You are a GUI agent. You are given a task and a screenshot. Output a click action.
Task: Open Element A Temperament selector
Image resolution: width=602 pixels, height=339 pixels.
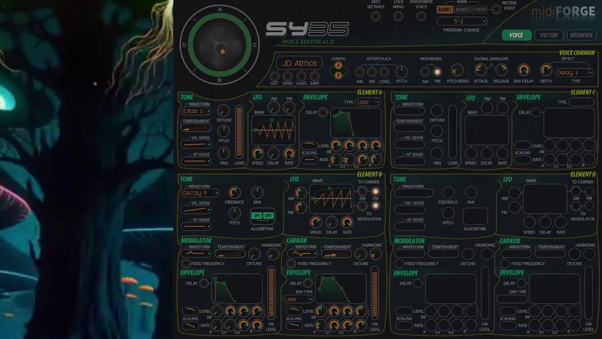coord(196,128)
